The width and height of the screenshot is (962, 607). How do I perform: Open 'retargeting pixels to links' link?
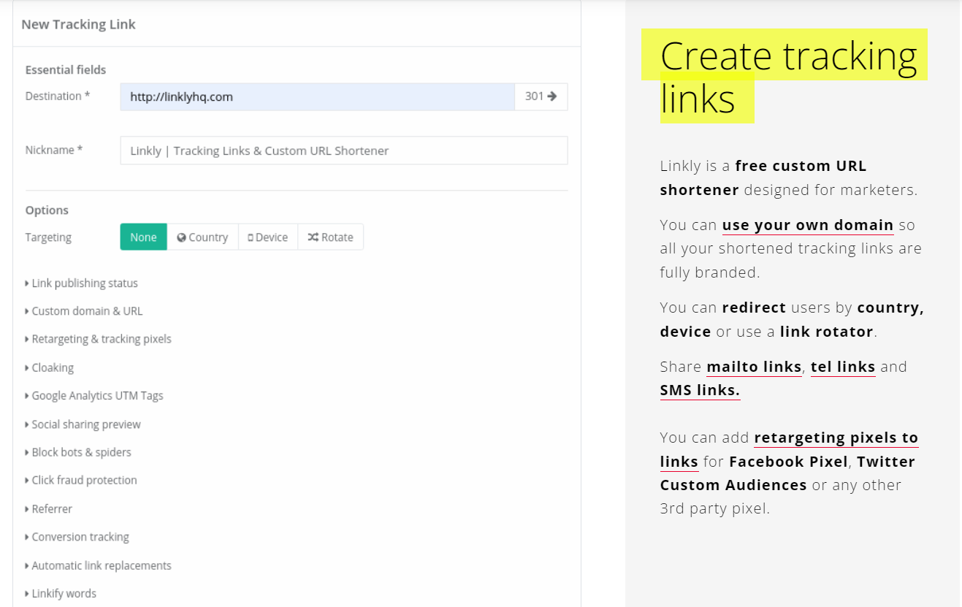pos(836,438)
